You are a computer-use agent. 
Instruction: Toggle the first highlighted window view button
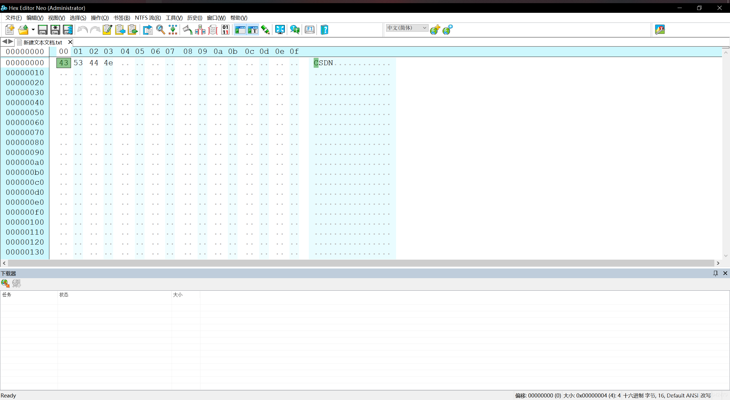pyautogui.click(x=240, y=30)
